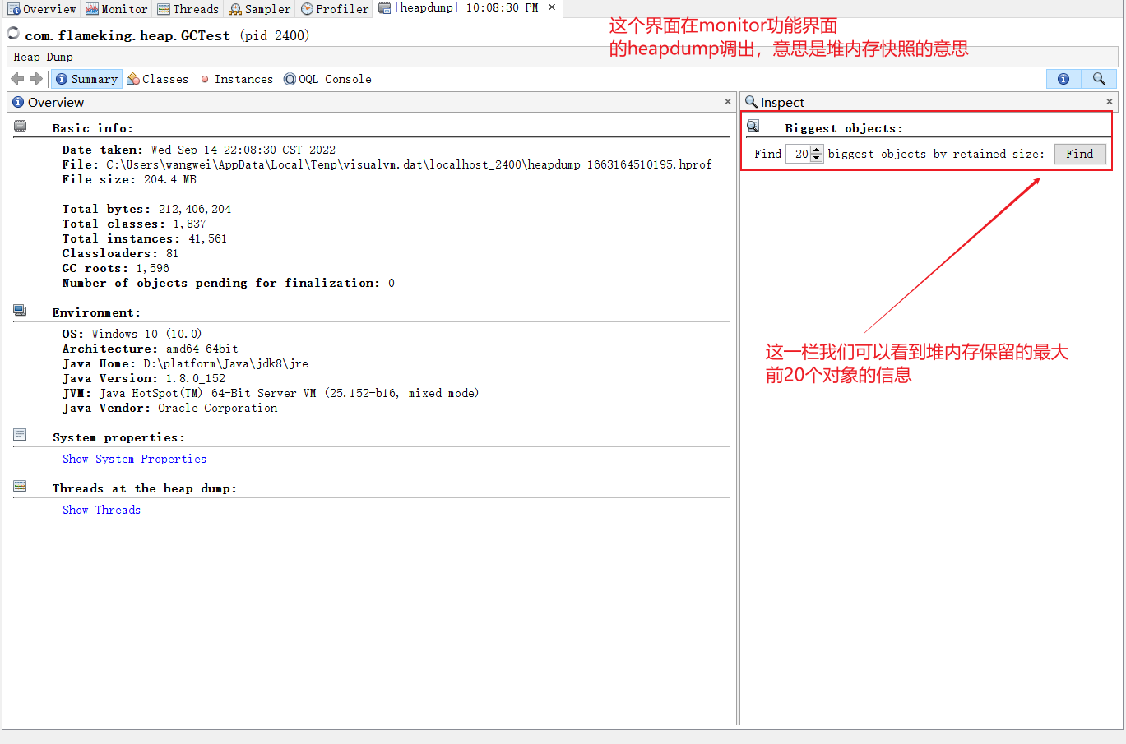Open Show Threads
Screen dimensions: 1126x744
(x=101, y=510)
